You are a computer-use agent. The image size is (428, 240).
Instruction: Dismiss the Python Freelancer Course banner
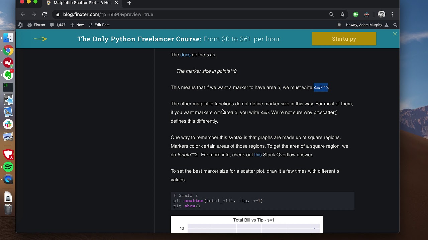395,34
